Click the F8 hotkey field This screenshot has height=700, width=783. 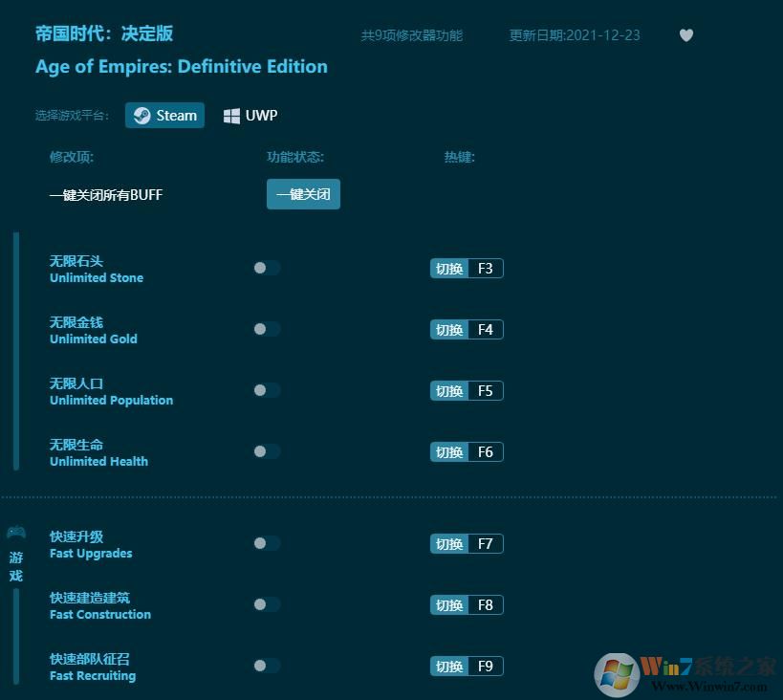click(x=486, y=605)
